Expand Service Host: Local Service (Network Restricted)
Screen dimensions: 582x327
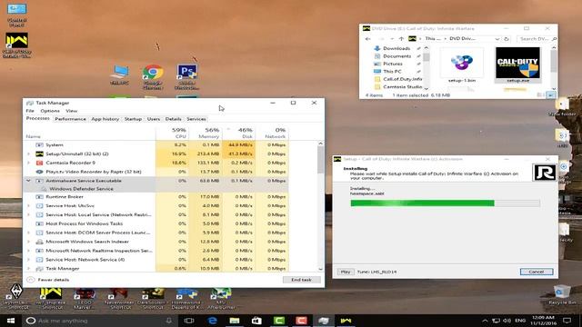tap(28, 214)
